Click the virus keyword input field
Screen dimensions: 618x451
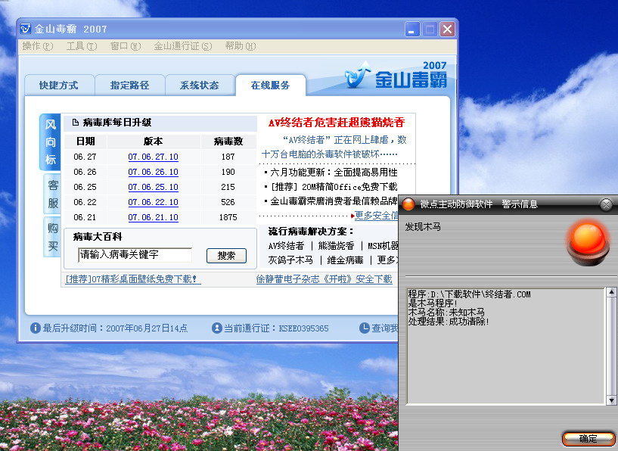click(x=135, y=255)
